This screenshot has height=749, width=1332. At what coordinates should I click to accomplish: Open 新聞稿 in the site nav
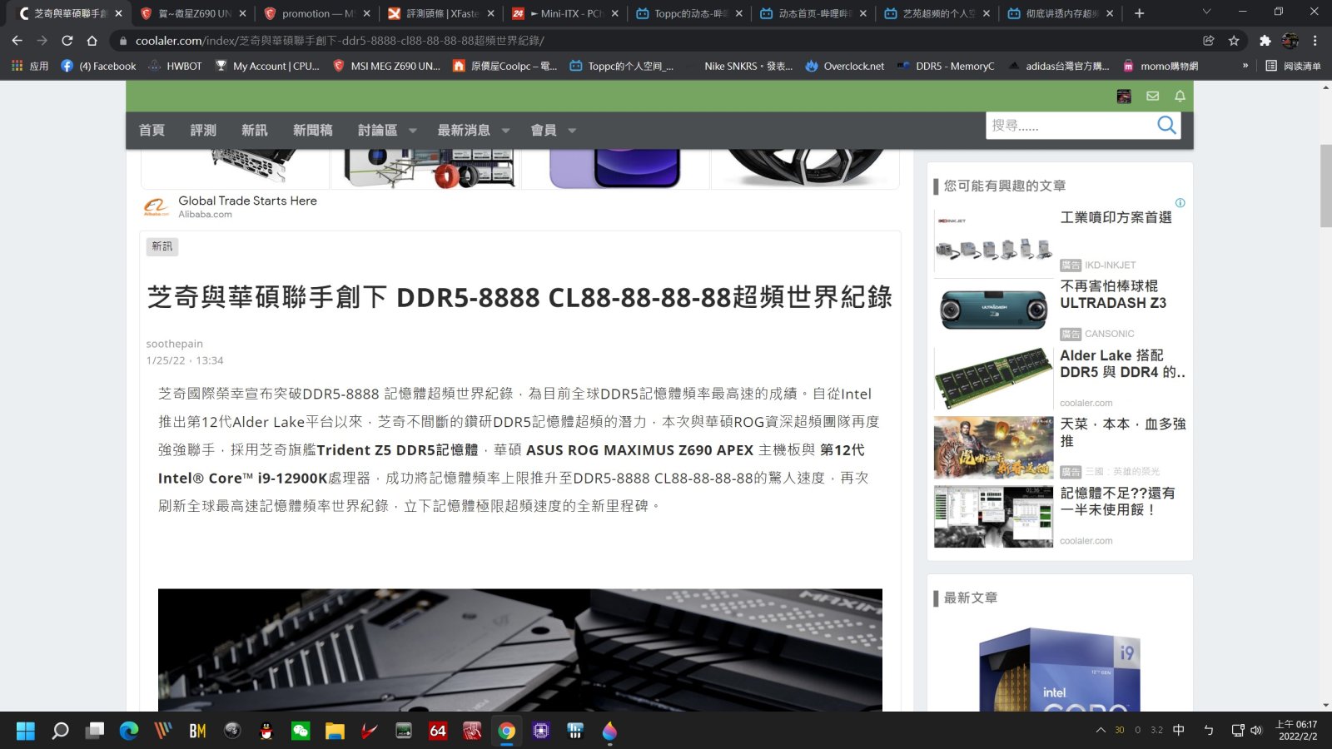pyautogui.click(x=313, y=131)
